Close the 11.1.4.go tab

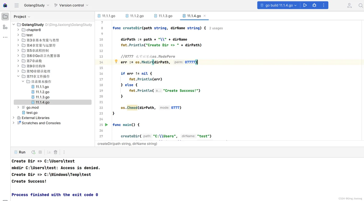coord(204,16)
